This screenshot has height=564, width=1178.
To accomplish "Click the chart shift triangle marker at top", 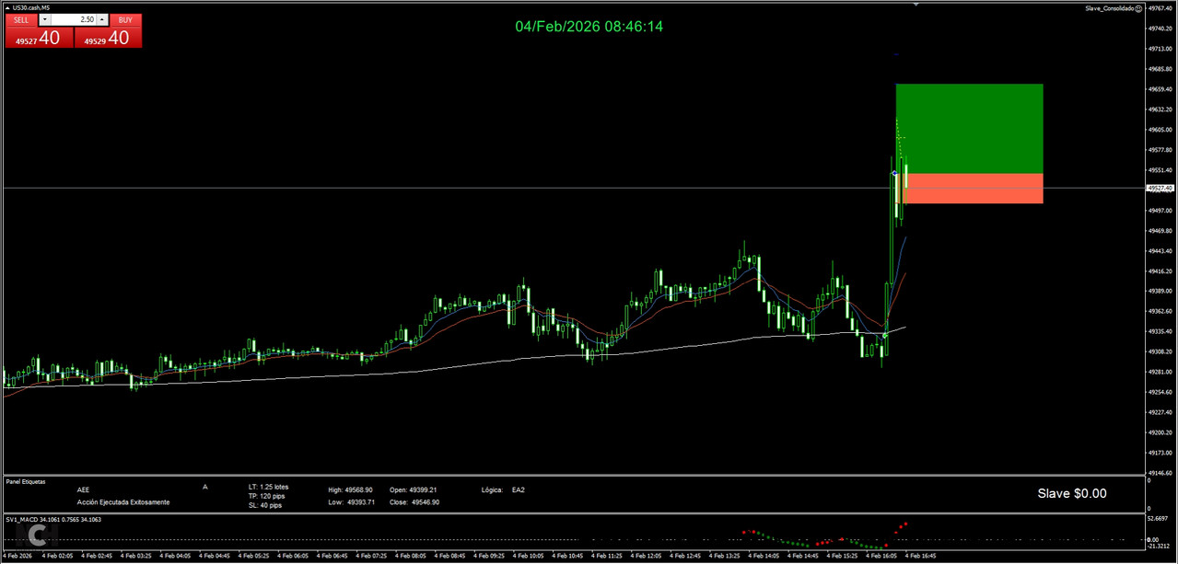I will tap(916, 4).
